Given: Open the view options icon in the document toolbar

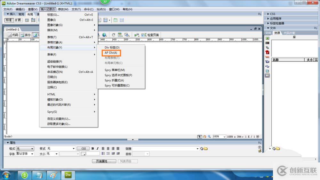Looking at the screenshot, I should tap(120, 35).
